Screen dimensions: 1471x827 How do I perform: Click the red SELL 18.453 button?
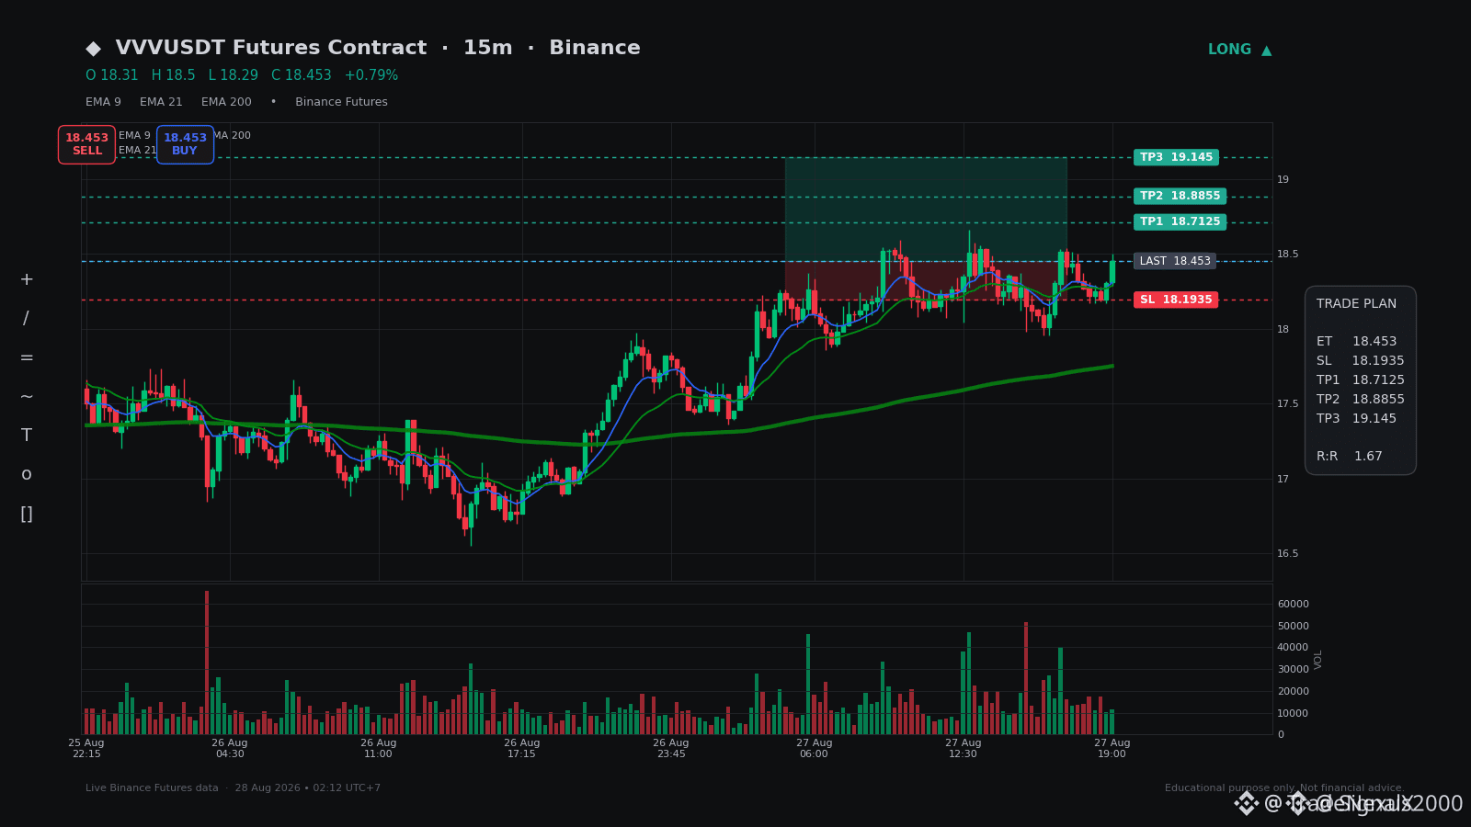[x=86, y=144]
